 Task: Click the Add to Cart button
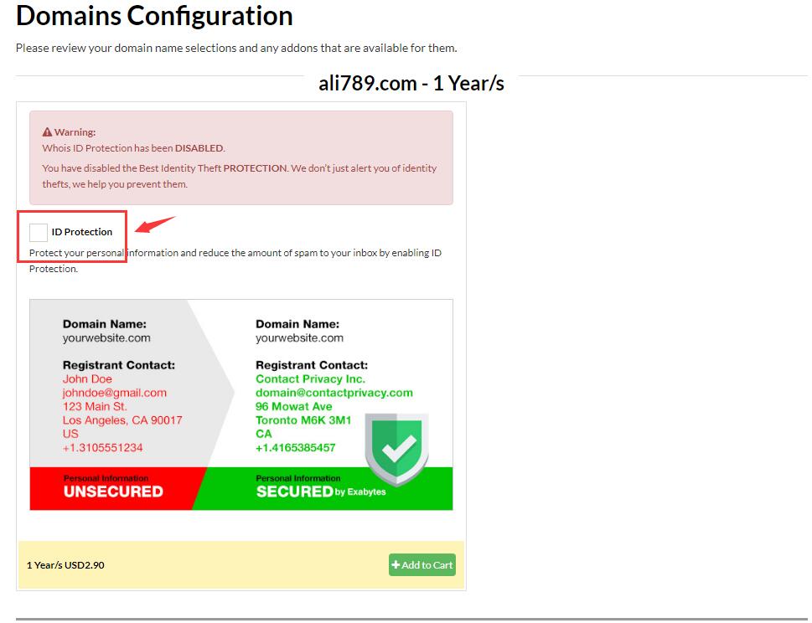[x=422, y=565]
